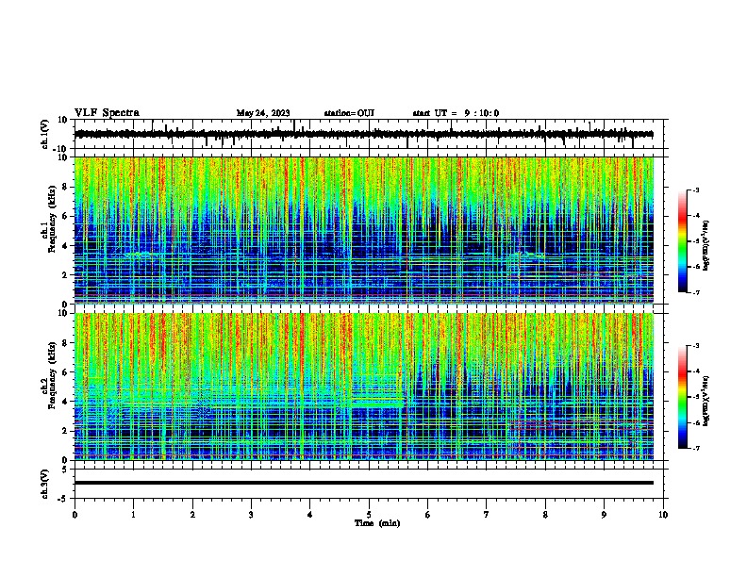Click the ch.1 color scale bar
747x577 pixels.
coord(683,241)
